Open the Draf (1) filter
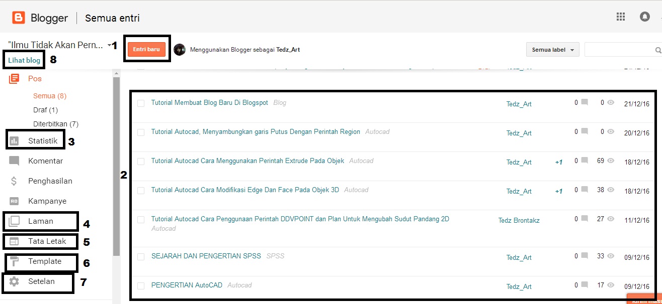The image size is (662, 304). tap(45, 110)
